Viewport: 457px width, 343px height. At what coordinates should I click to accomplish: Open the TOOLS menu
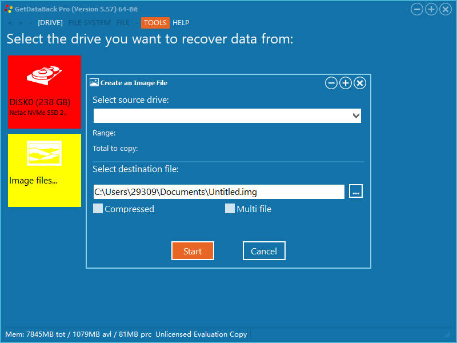tap(155, 23)
